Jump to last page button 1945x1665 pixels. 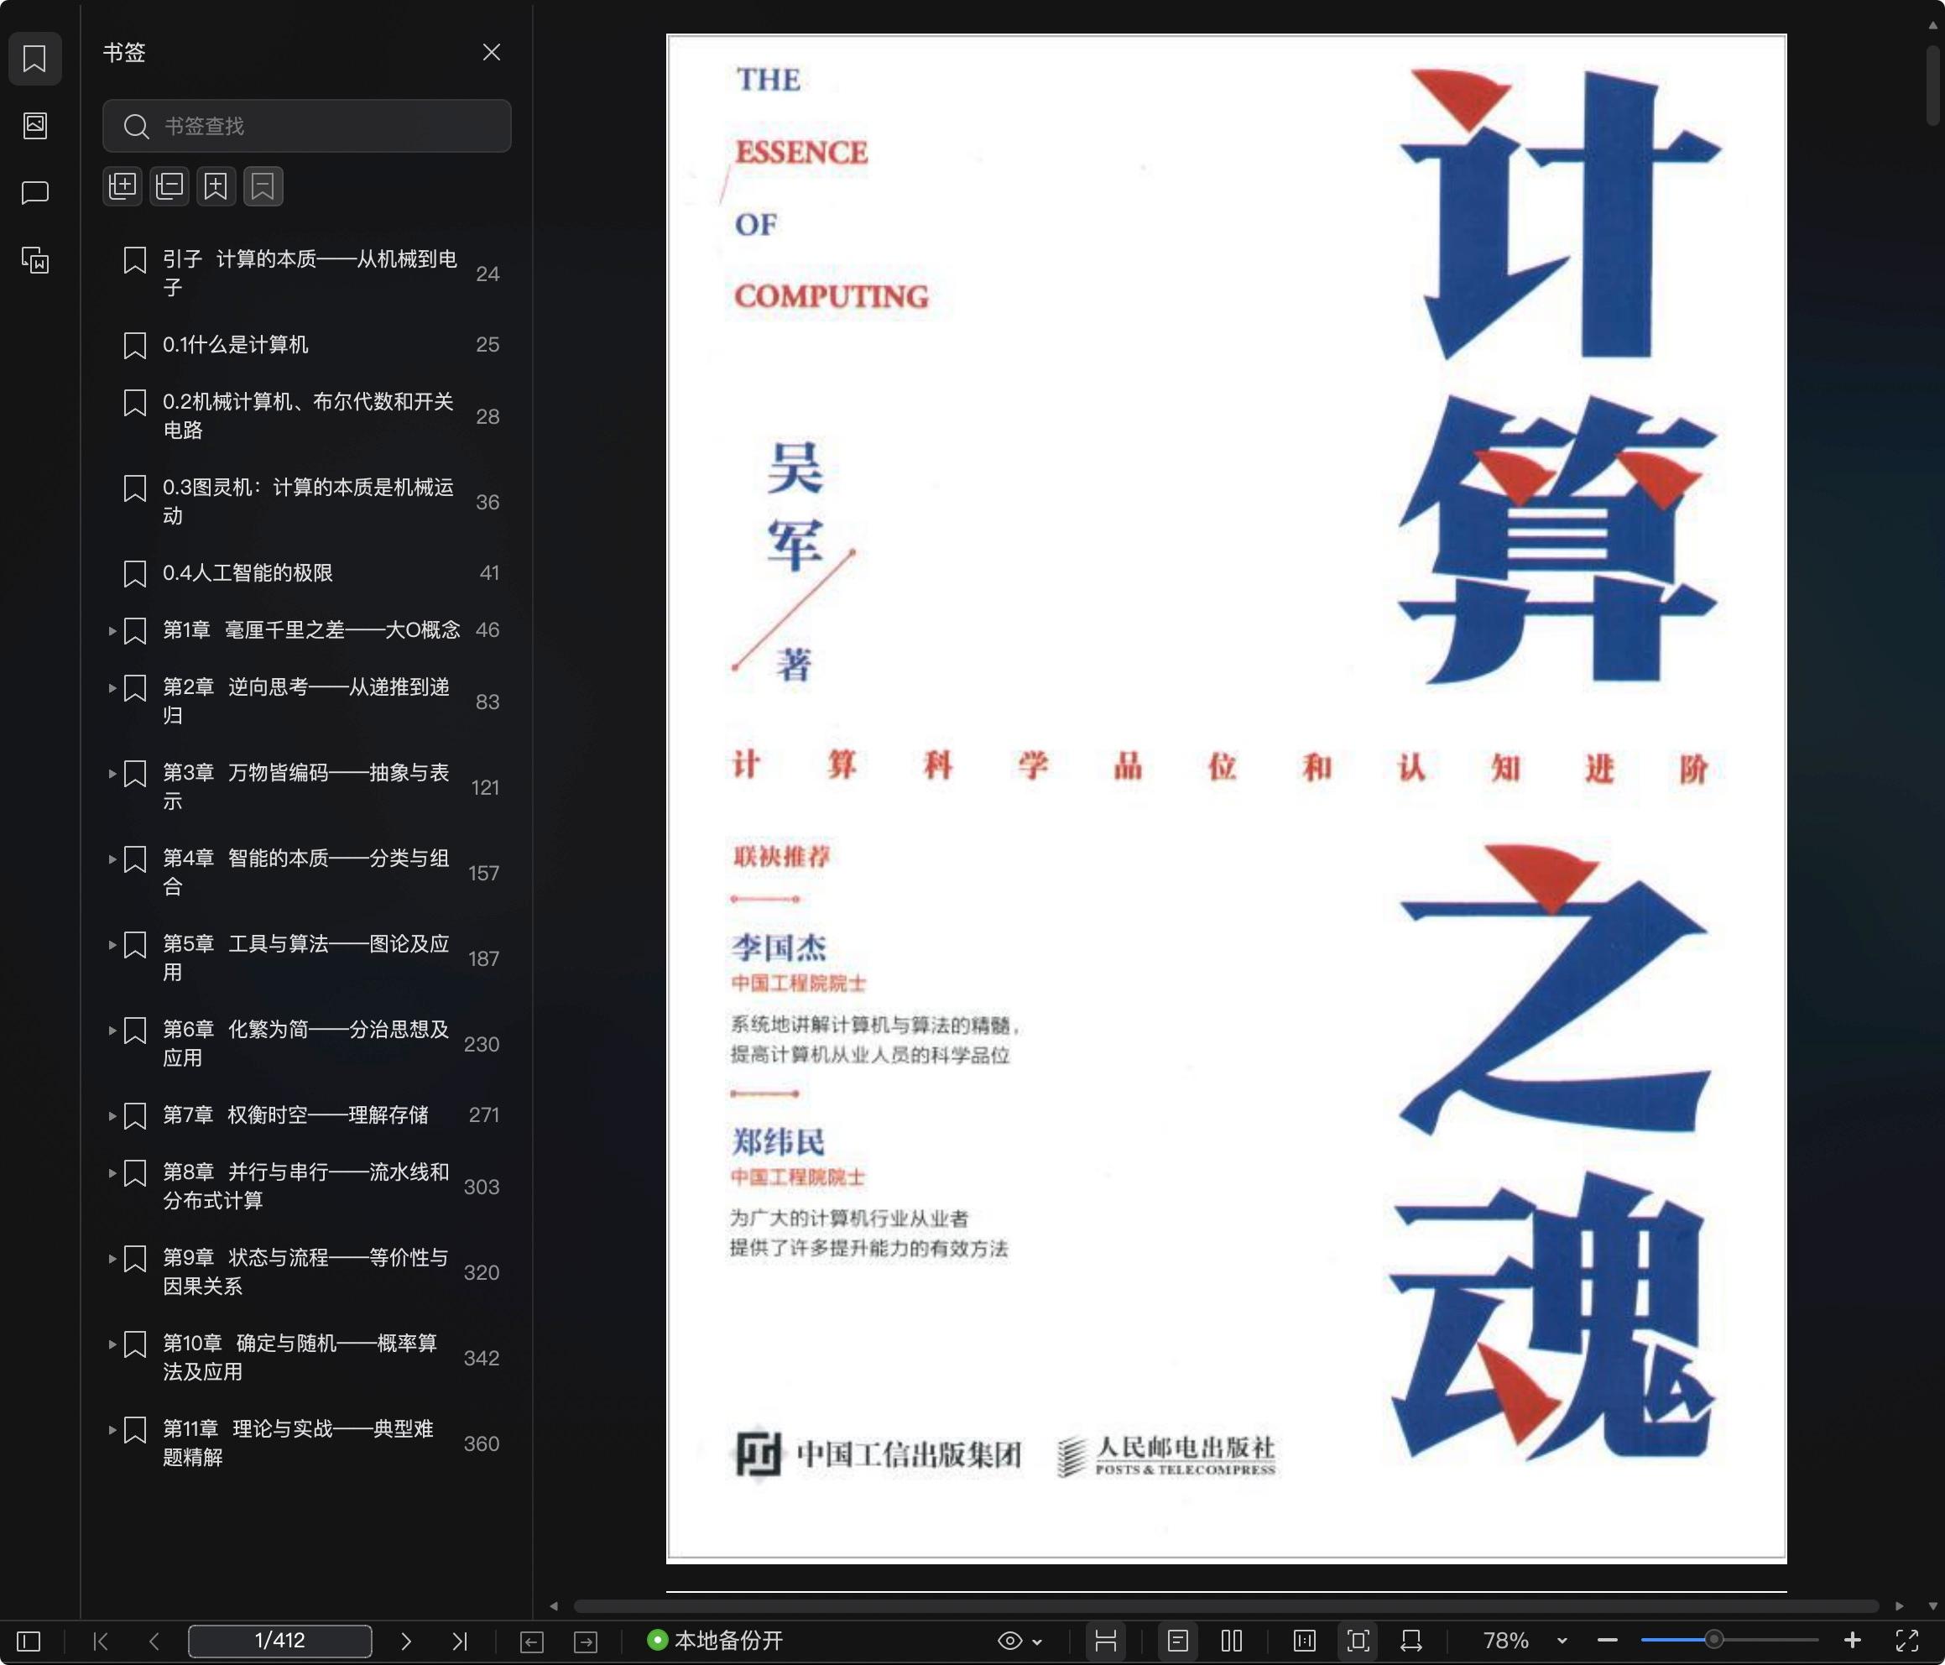tap(459, 1641)
